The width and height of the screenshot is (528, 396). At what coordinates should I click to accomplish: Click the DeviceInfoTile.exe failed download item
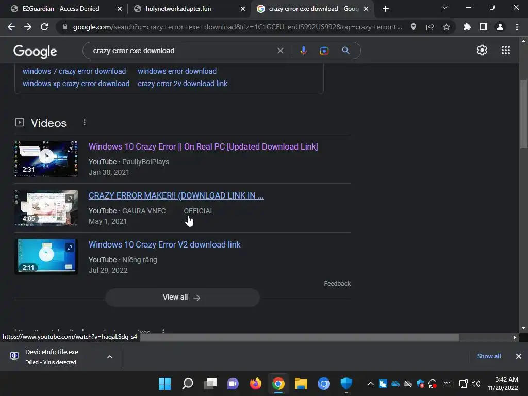[52, 357]
